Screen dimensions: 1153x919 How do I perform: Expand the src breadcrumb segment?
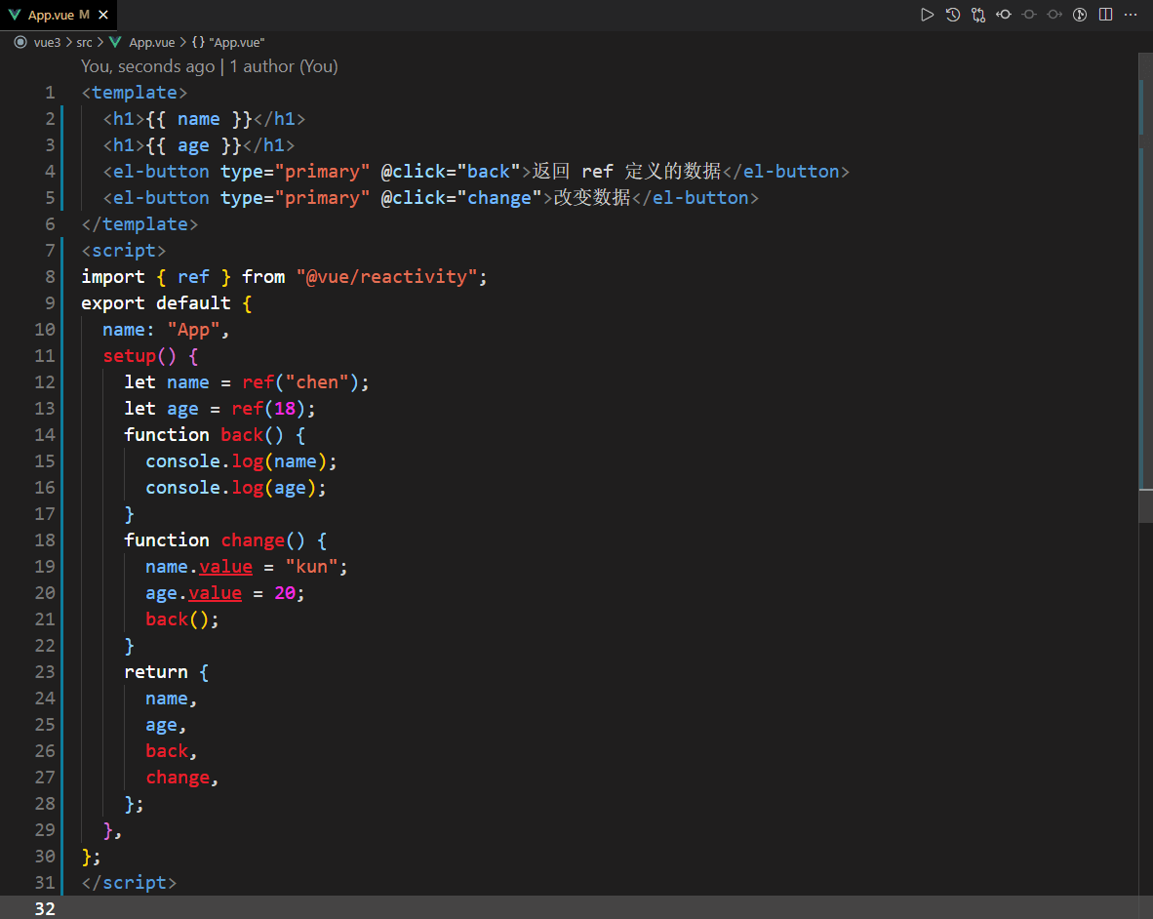point(85,43)
